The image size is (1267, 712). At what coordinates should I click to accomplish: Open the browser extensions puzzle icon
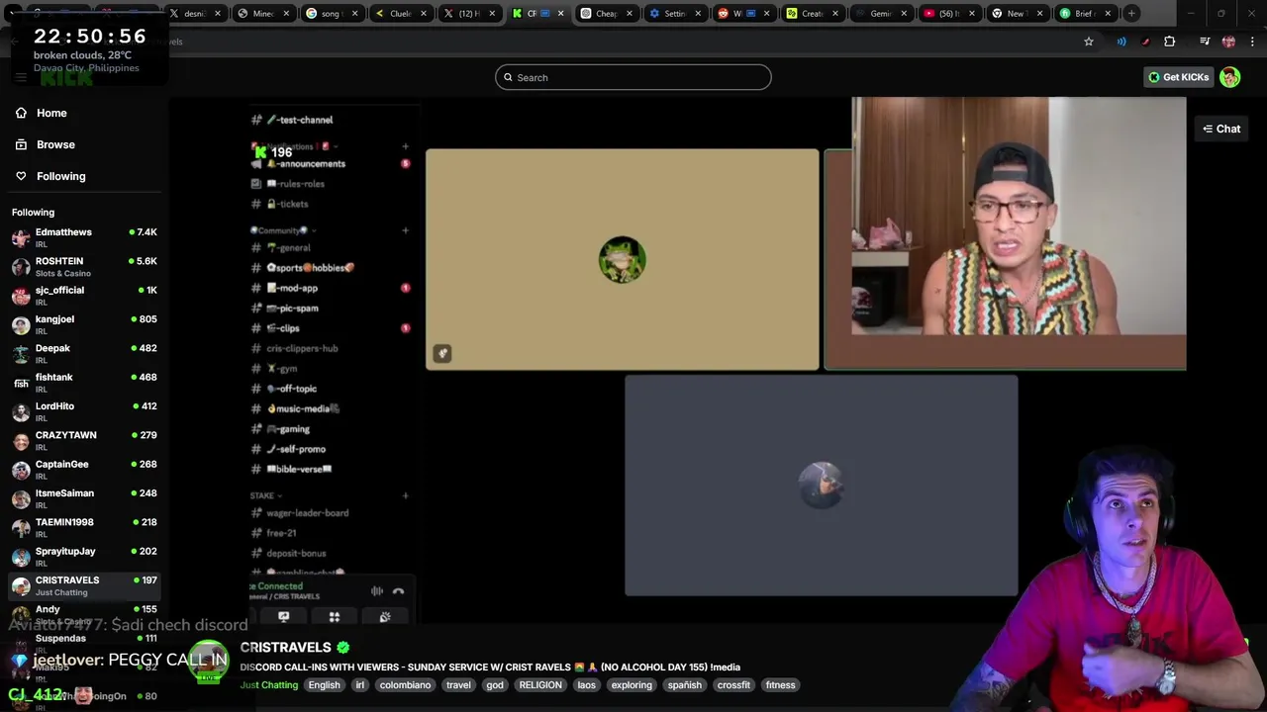click(1170, 42)
